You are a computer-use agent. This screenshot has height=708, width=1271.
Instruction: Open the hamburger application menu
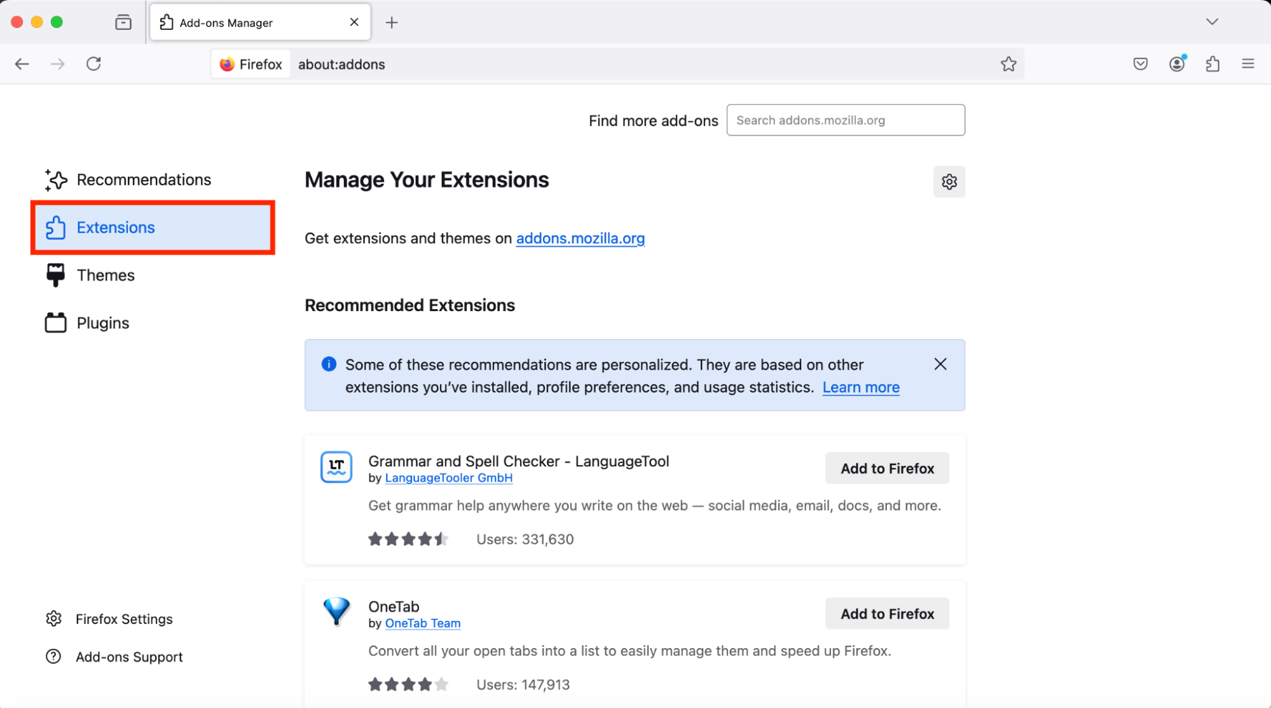[x=1248, y=64]
